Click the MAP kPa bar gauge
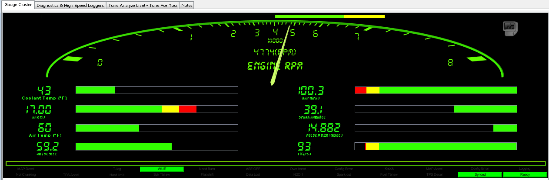This screenshot has width=549, height=180. pos(436,90)
